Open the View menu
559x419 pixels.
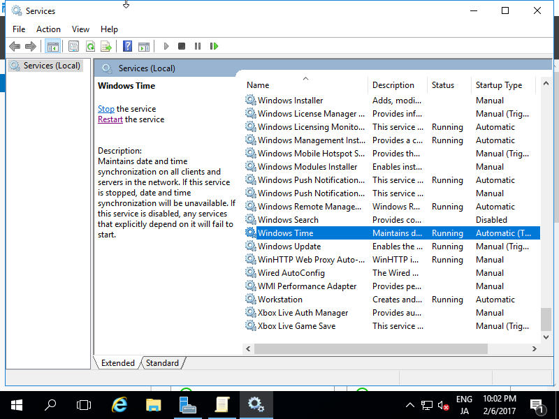point(80,29)
